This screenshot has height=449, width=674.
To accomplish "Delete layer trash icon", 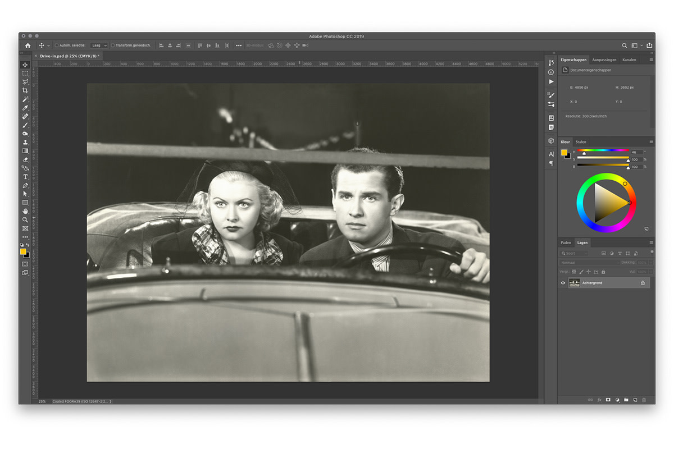I will tap(644, 400).
